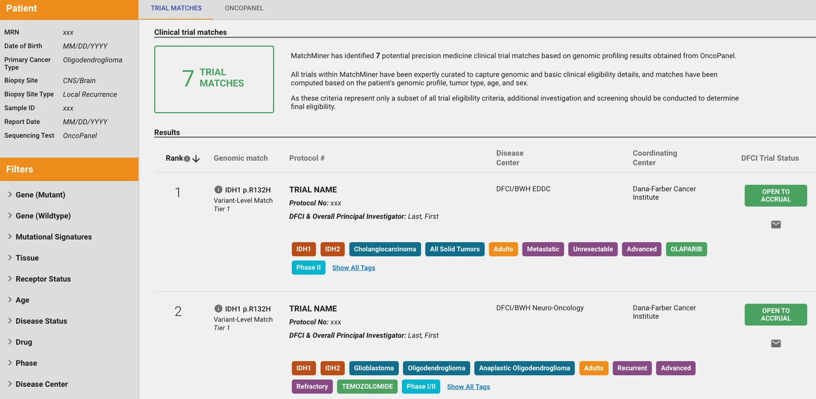Switch to the OncoPanel tab
816x399 pixels.
pos(244,8)
